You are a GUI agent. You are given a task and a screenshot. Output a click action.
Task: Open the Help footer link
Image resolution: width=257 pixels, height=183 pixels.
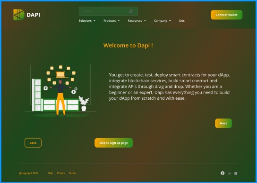51,173
